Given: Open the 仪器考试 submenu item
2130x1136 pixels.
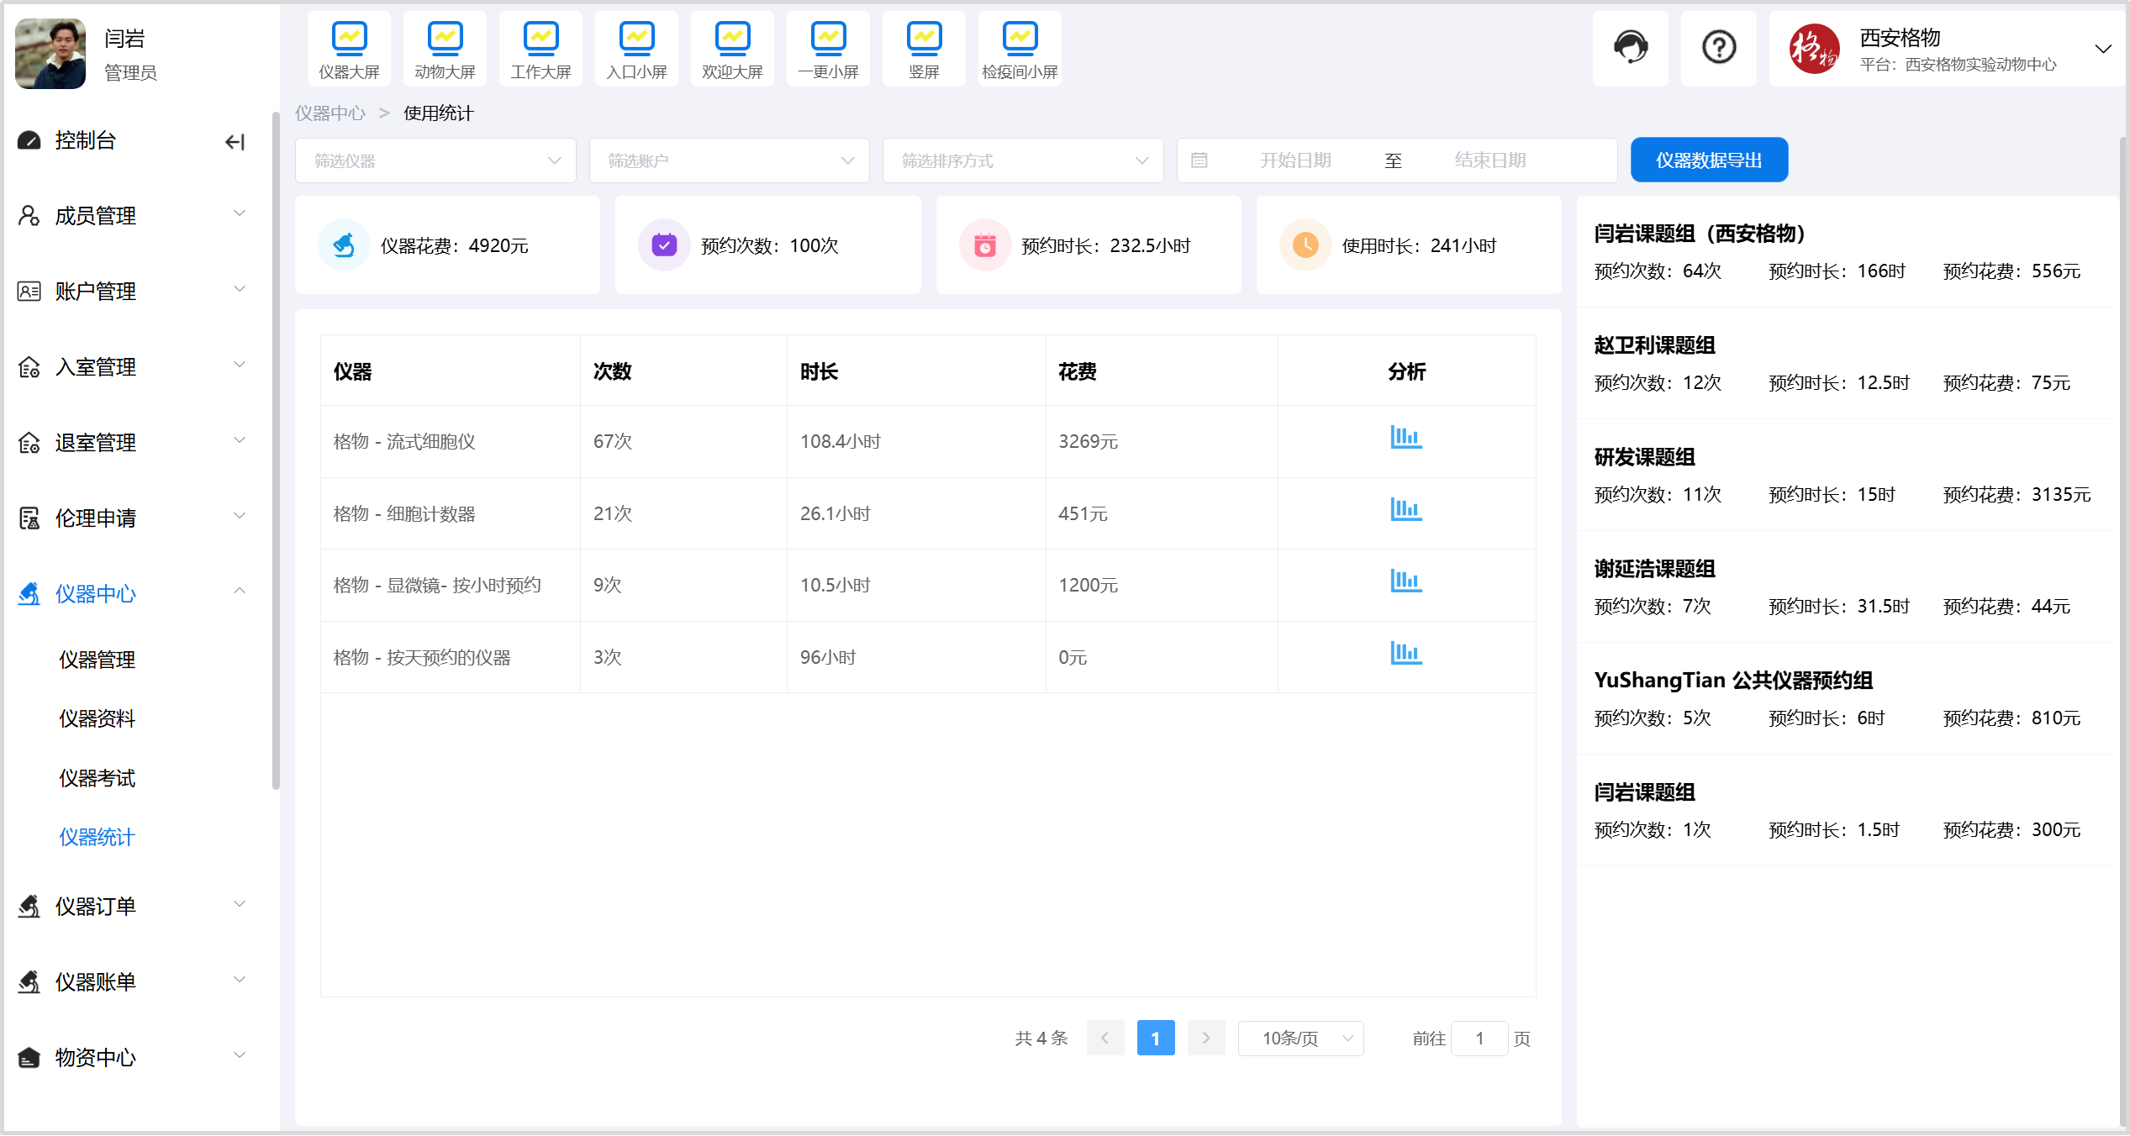Looking at the screenshot, I should (98, 778).
